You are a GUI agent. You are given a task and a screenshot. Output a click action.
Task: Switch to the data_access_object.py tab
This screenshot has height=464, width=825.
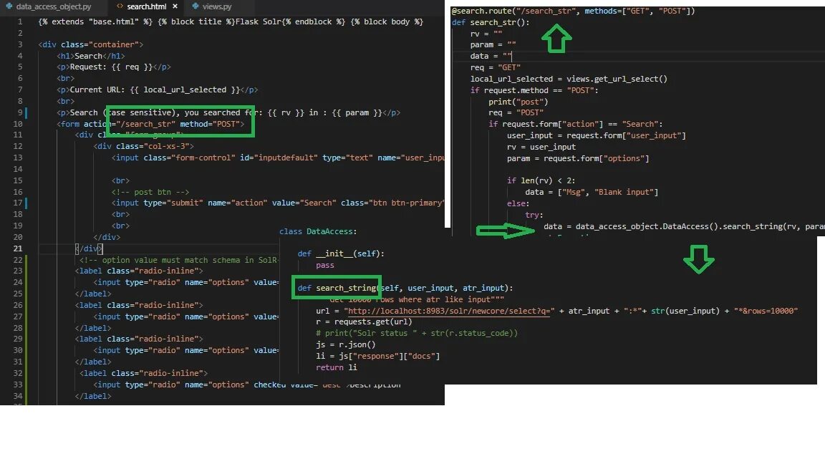point(54,6)
